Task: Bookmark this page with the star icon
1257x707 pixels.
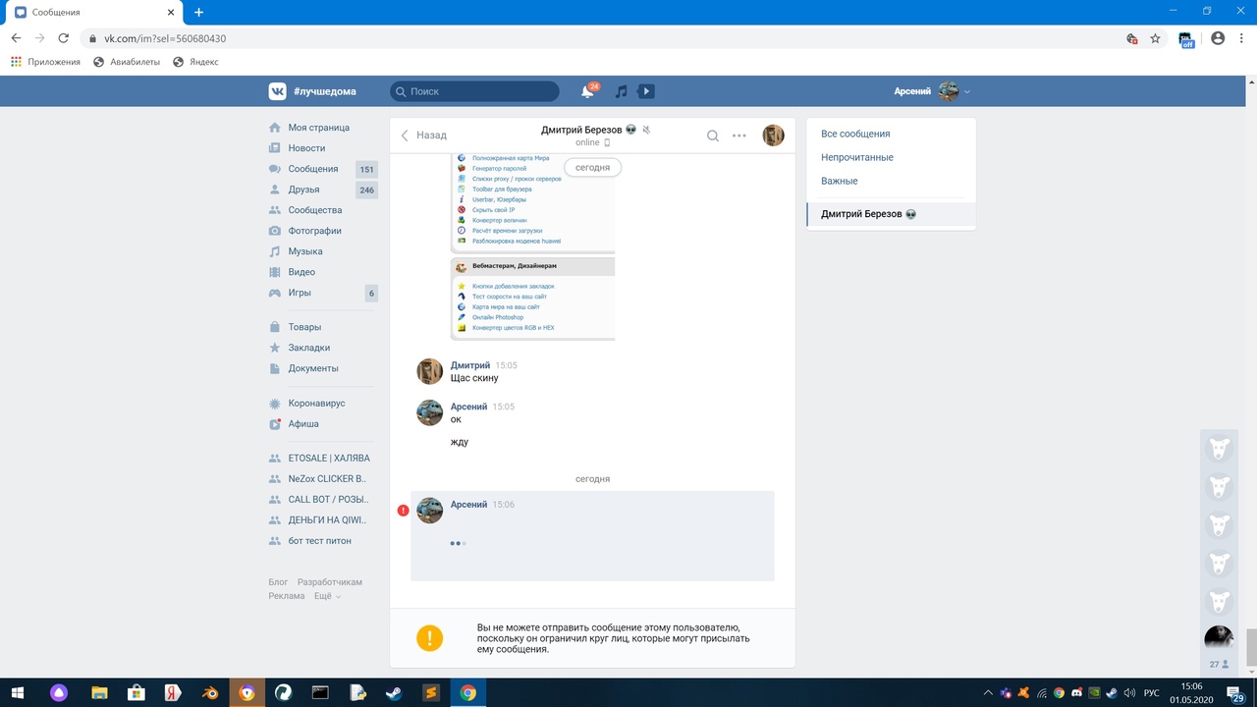Action: coord(1156,38)
